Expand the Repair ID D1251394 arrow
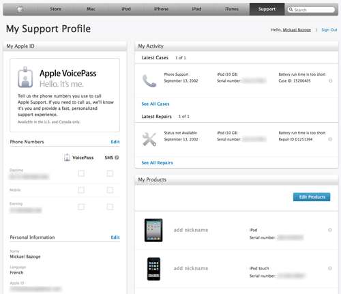This screenshot has height=294, width=341. pos(330,139)
